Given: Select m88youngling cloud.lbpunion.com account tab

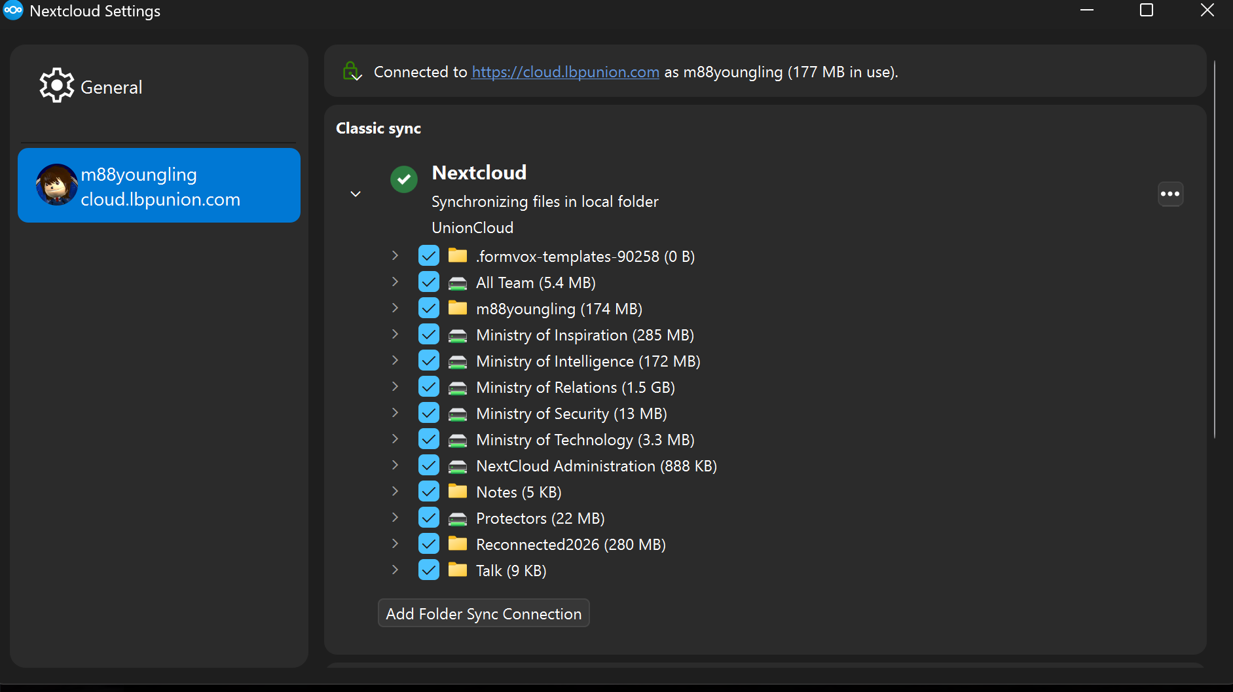Looking at the screenshot, I should pos(159,185).
